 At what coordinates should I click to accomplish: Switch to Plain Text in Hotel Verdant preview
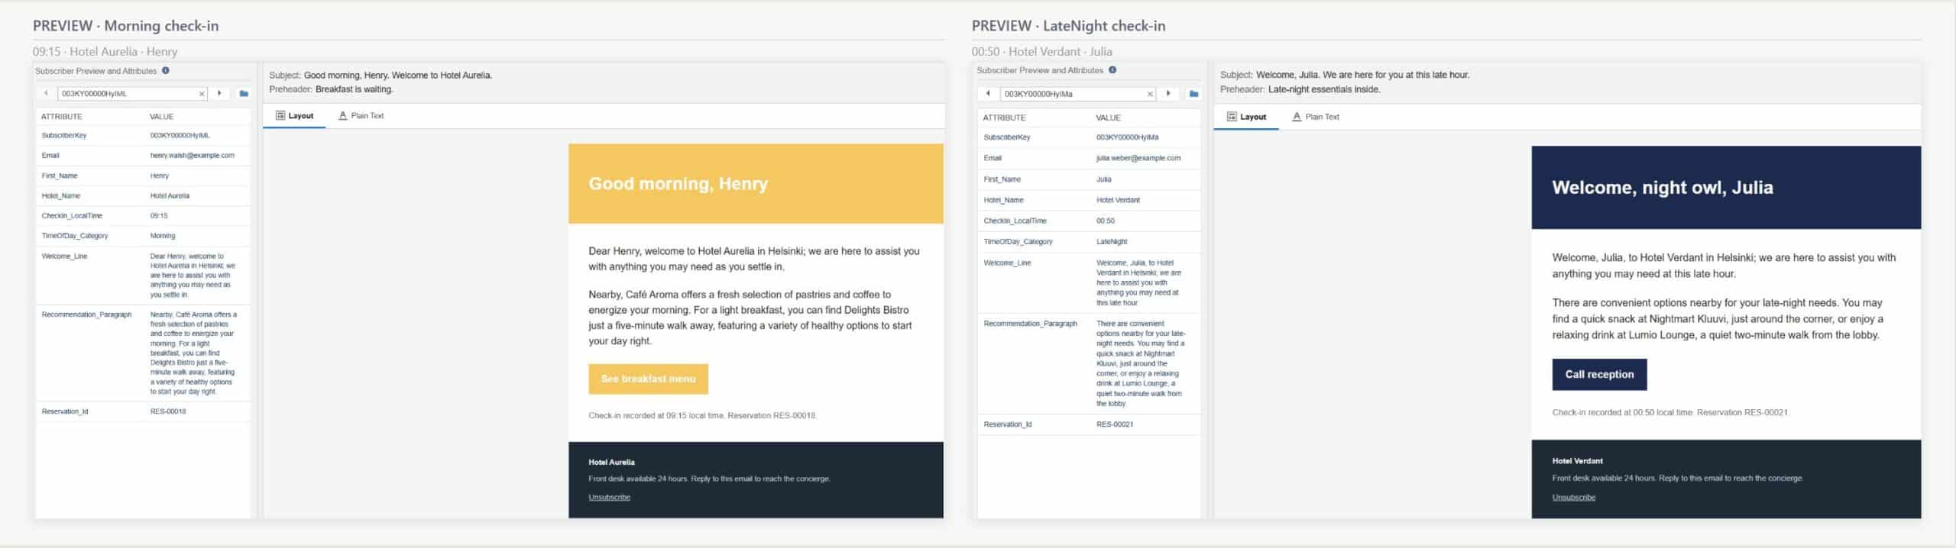click(x=1315, y=117)
